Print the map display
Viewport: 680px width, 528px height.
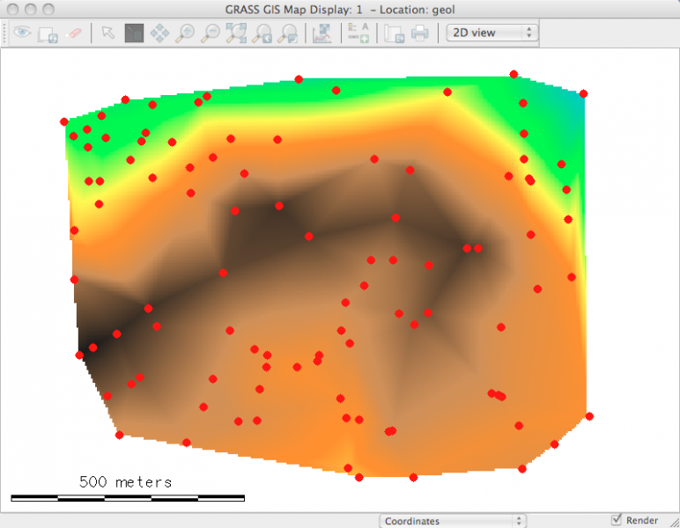click(420, 33)
